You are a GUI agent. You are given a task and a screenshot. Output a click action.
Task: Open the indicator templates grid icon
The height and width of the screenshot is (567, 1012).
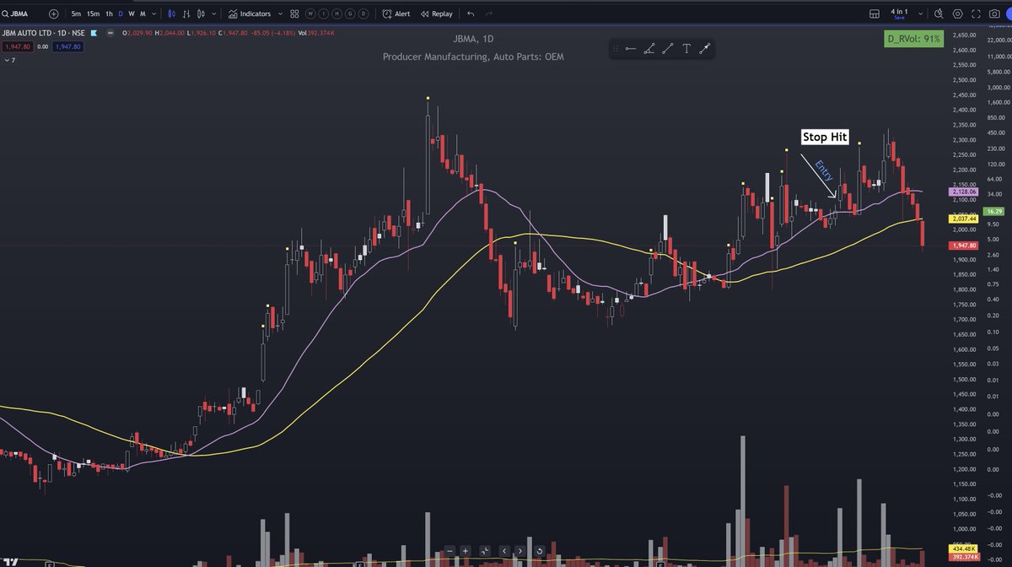(x=294, y=13)
